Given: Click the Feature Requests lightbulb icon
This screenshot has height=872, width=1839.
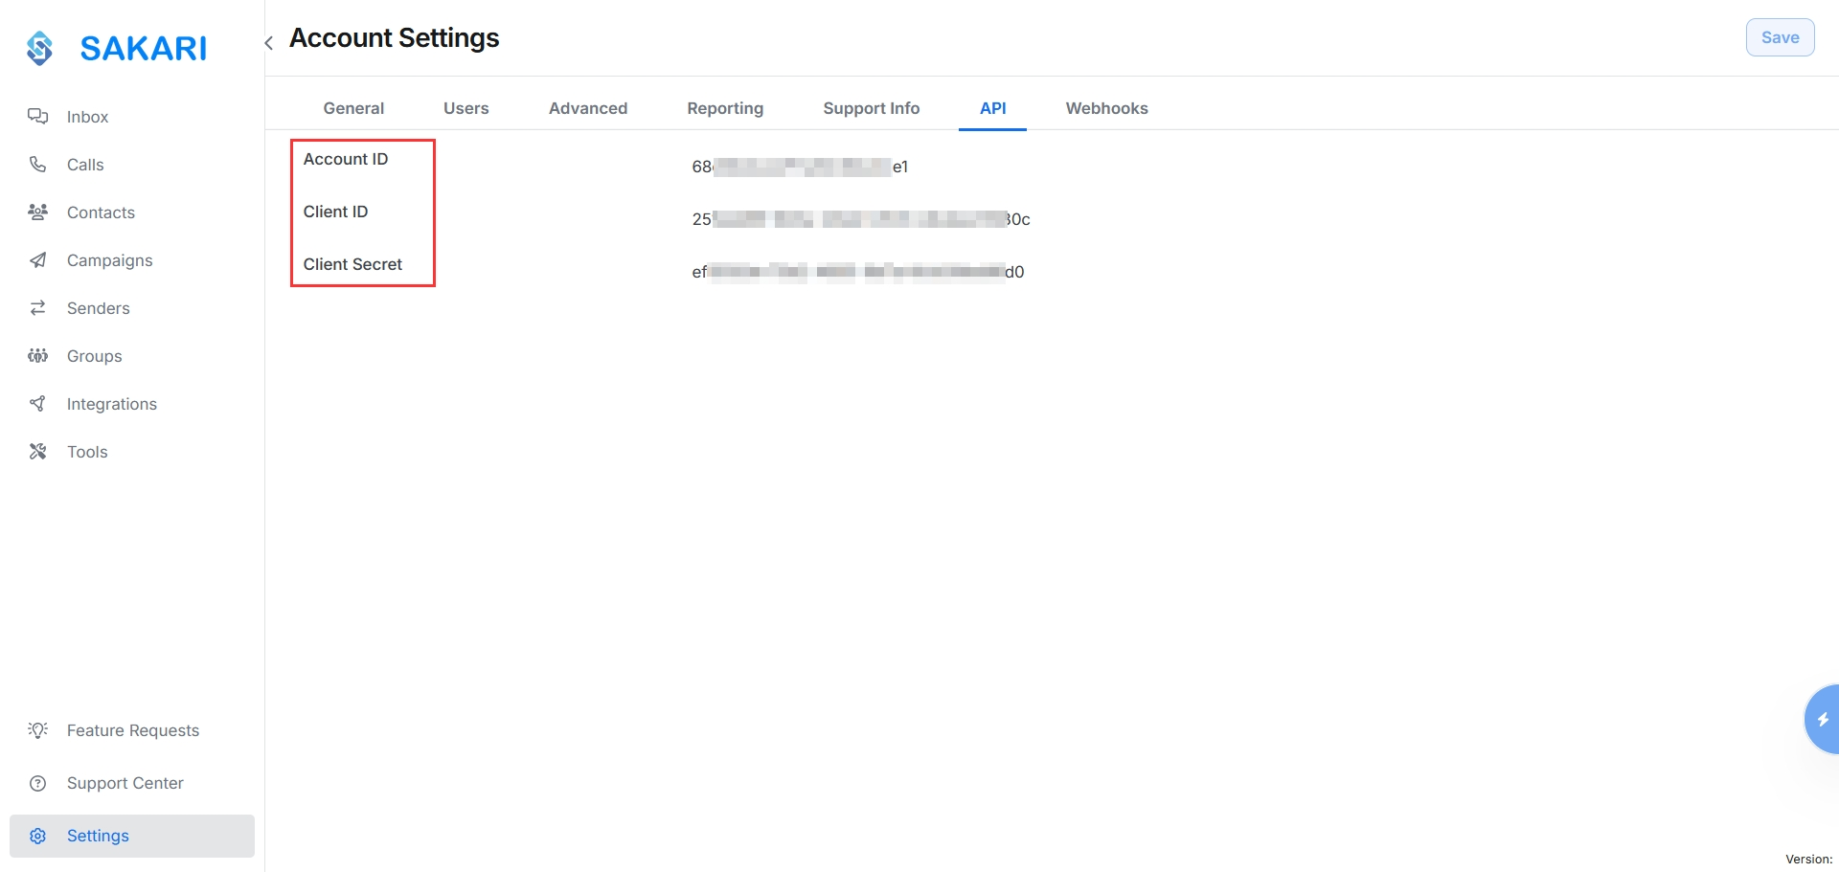Looking at the screenshot, I should click(37, 730).
